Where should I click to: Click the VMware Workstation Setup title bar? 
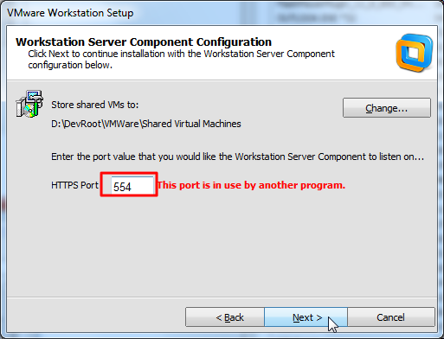70,13
